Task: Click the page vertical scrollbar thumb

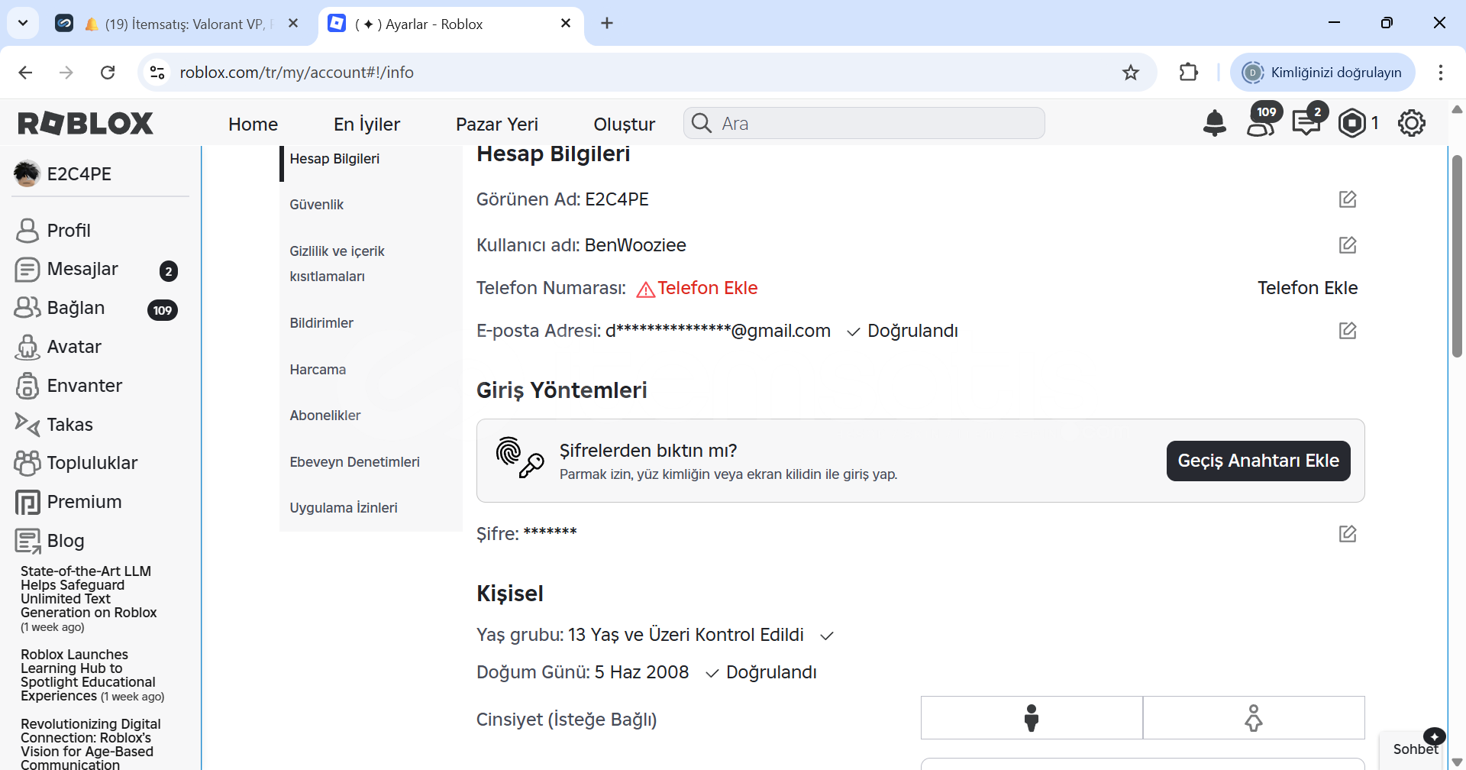Action: 1457,256
